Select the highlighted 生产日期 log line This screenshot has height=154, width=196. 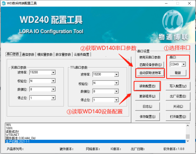95,141
